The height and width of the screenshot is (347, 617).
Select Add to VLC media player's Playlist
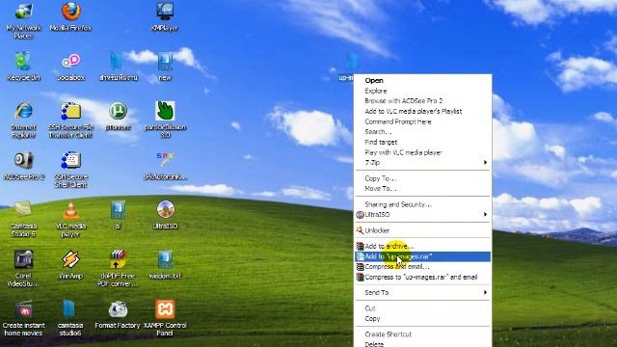[423, 112]
